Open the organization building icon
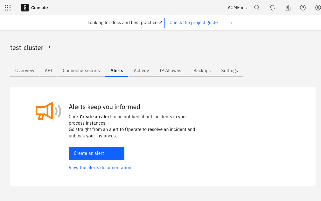Screen dimensions: 321x201 [x=288, y=8]
